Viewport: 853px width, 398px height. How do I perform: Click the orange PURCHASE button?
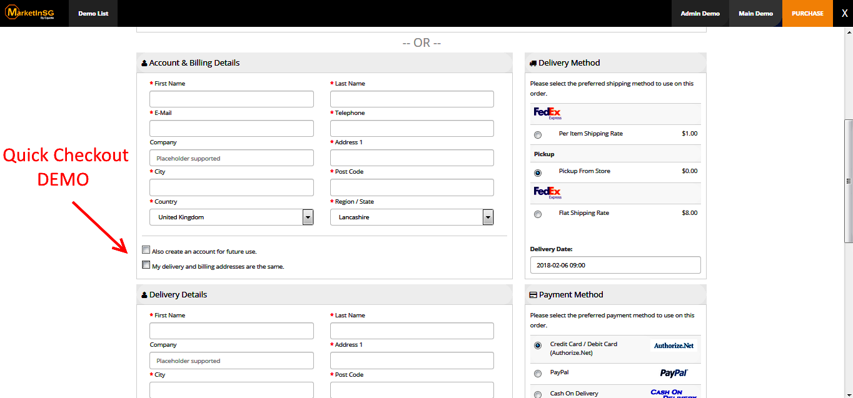click(807, 13)
